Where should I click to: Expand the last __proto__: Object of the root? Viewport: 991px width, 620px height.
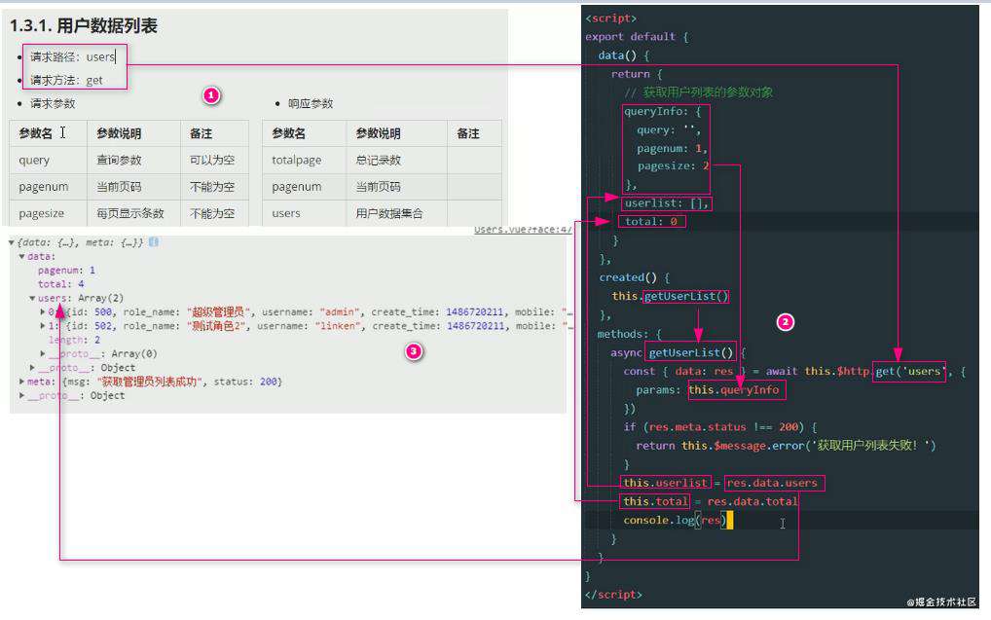click(22, 395)
